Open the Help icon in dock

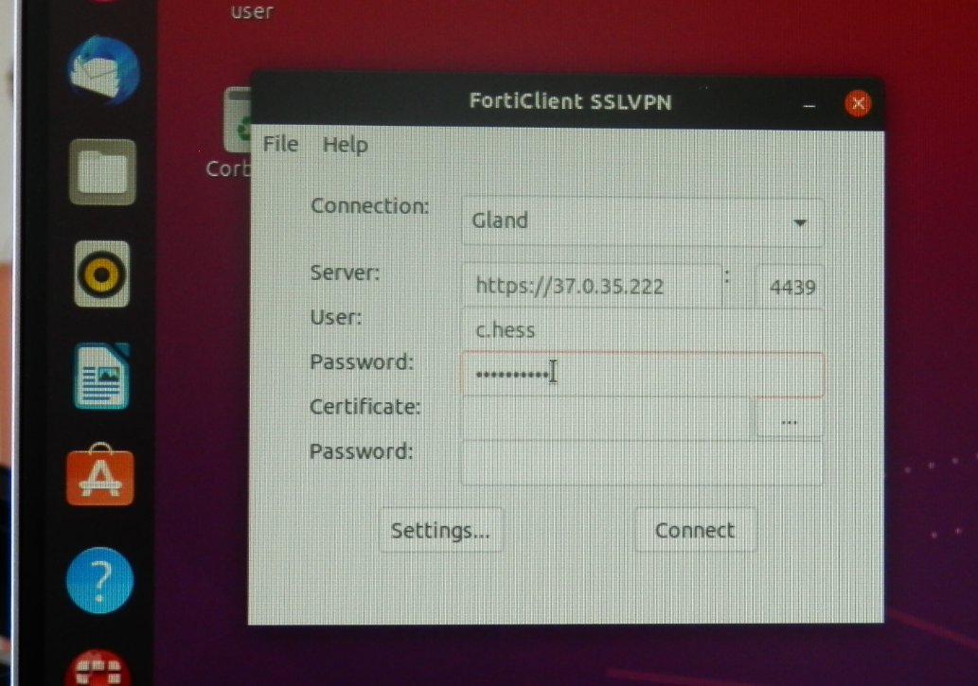pyautogui.click(x=100, y=578)
